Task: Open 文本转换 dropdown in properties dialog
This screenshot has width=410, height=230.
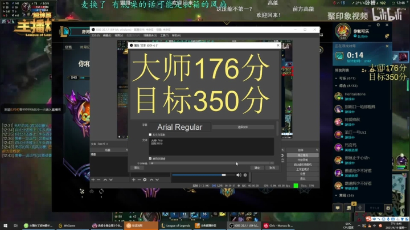Action: pos(211,163)
